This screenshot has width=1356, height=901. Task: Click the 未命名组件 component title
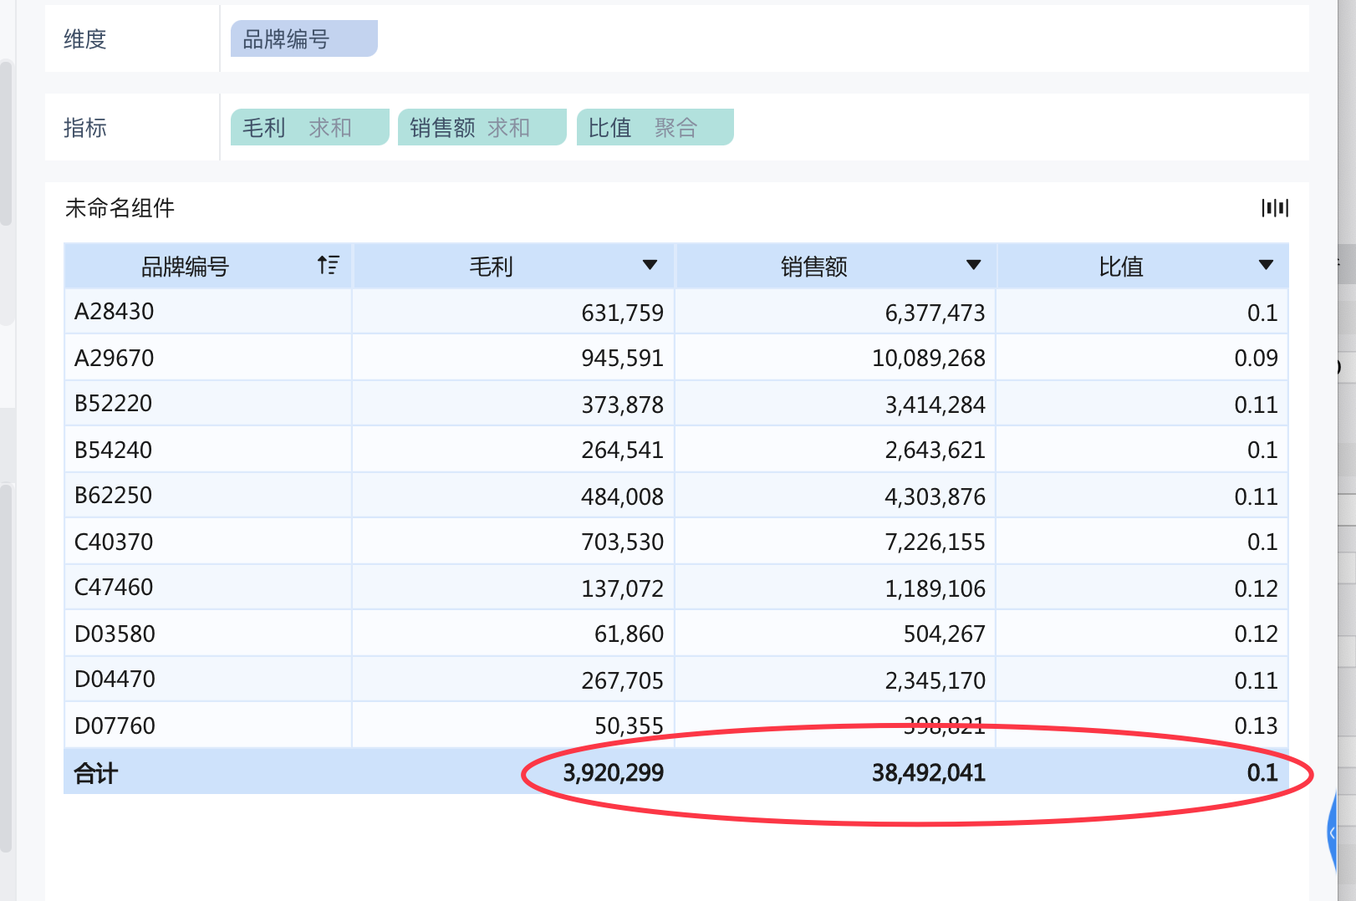(x=120, y=207)
